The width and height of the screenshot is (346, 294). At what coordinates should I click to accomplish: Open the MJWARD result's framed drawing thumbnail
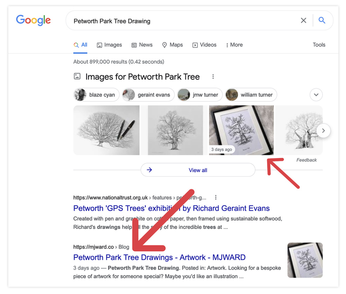(x=305, y=260)
